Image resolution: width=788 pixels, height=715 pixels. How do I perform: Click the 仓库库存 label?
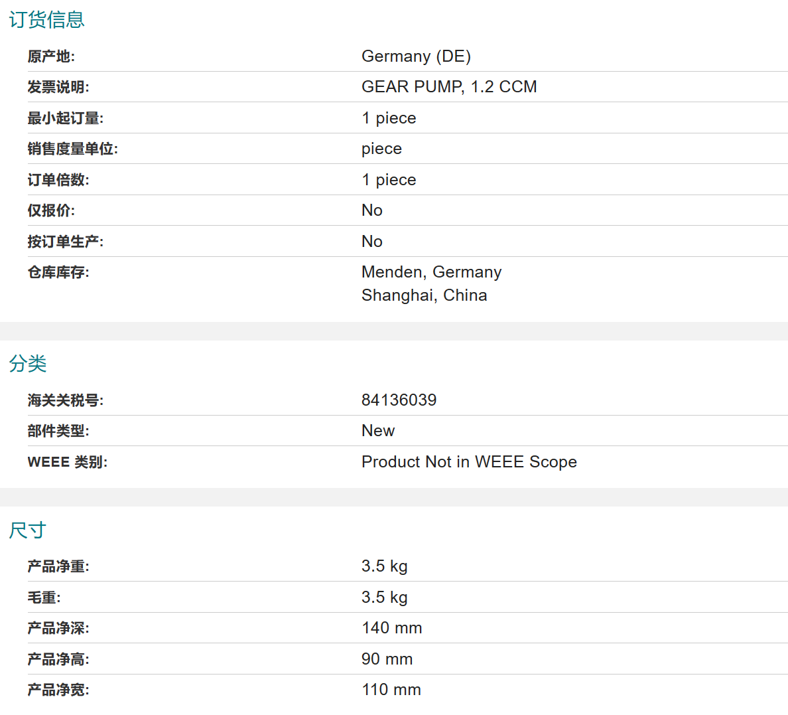click(x=58, y=272)
